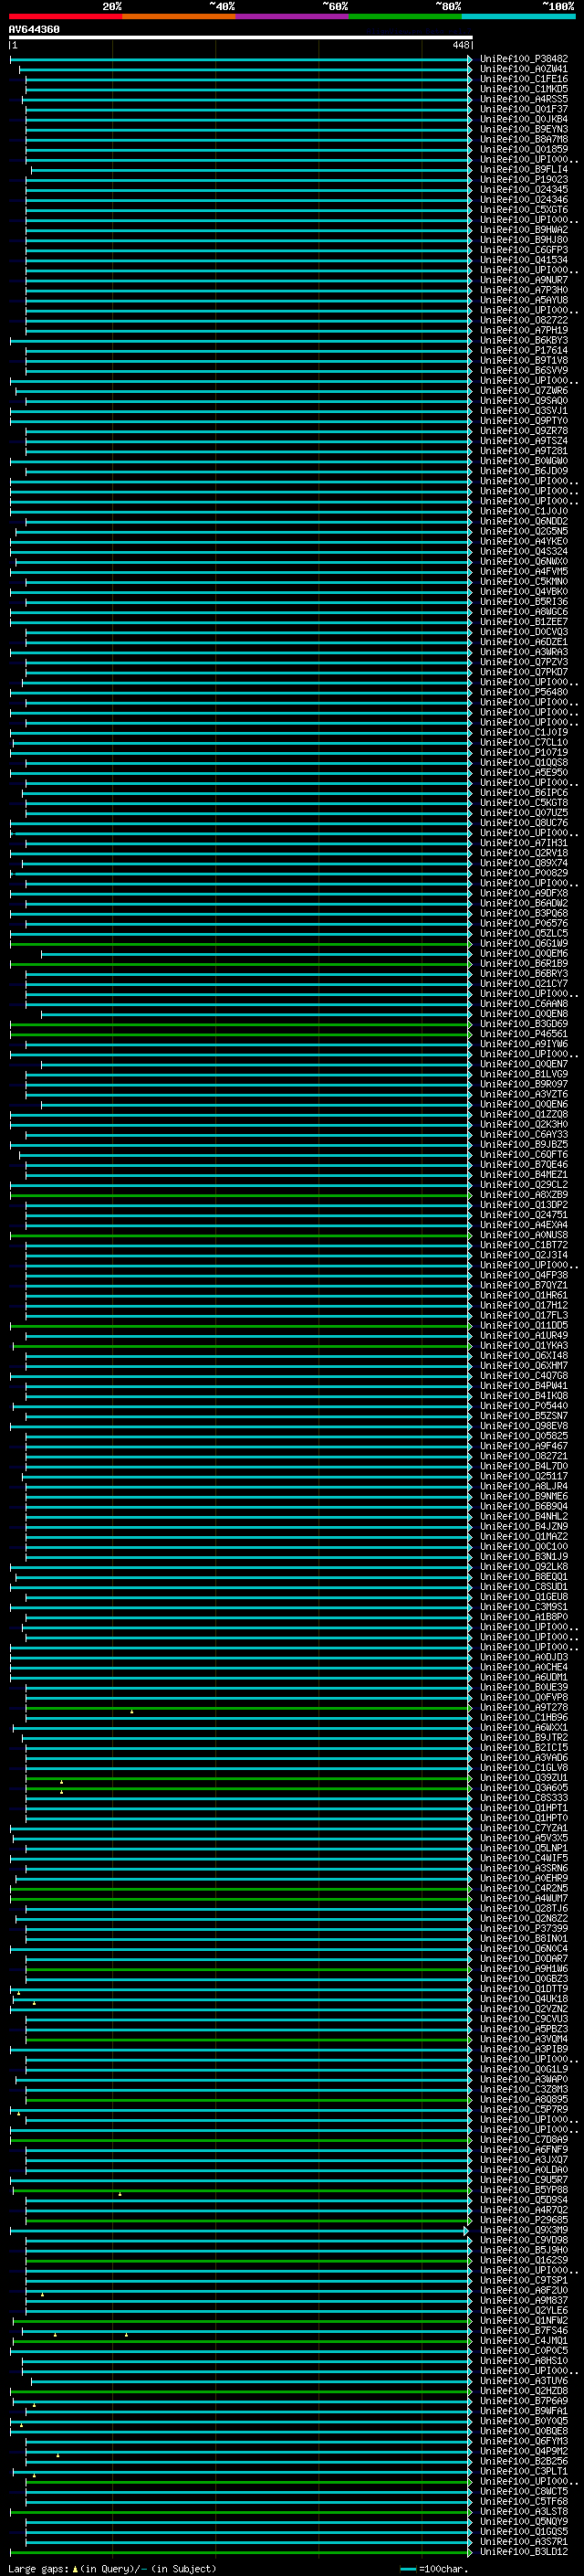
Task: Choose UniRef100_O24346 in the hit list
Action: click(x=524, y=200)
